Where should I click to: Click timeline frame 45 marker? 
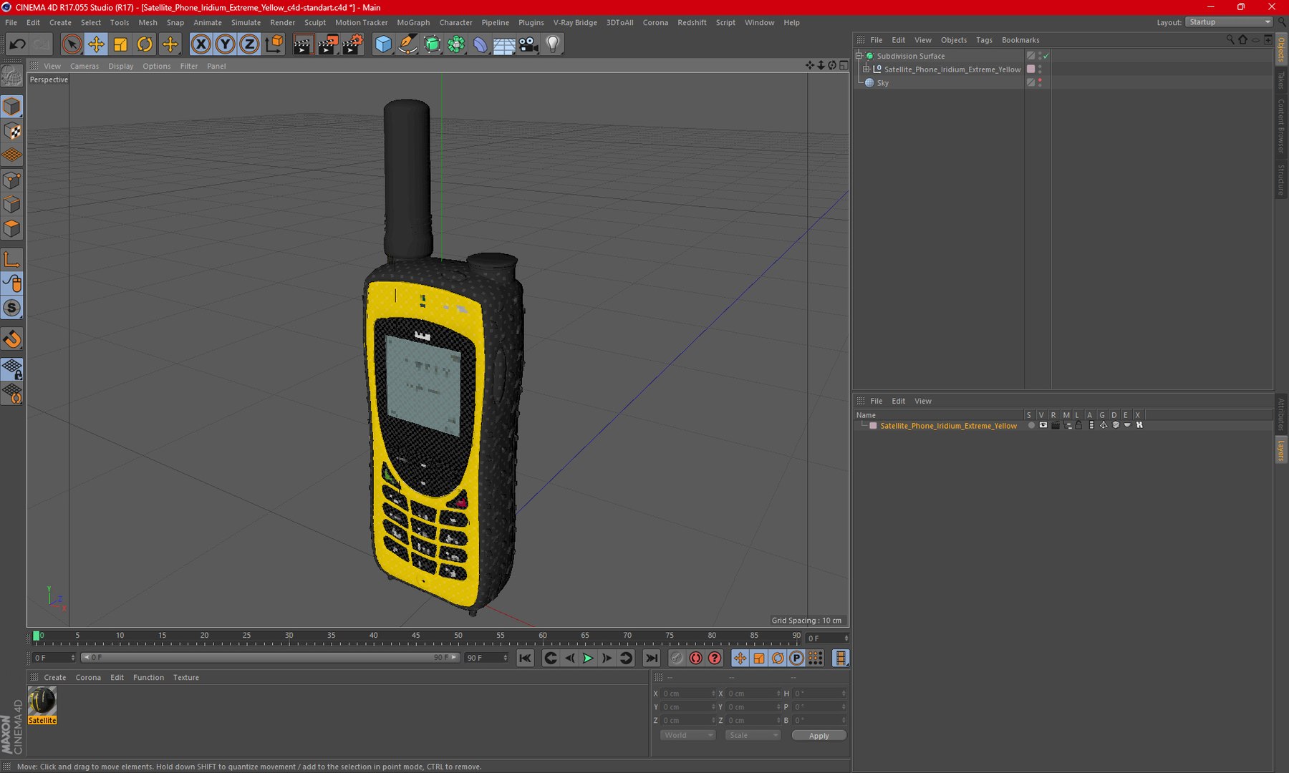coord(415,636)
